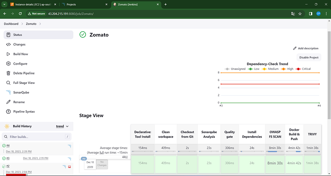This screenshot has height=176, width=331.
Task: Open the Chrome three-dot menu
Action: (326, 14)
